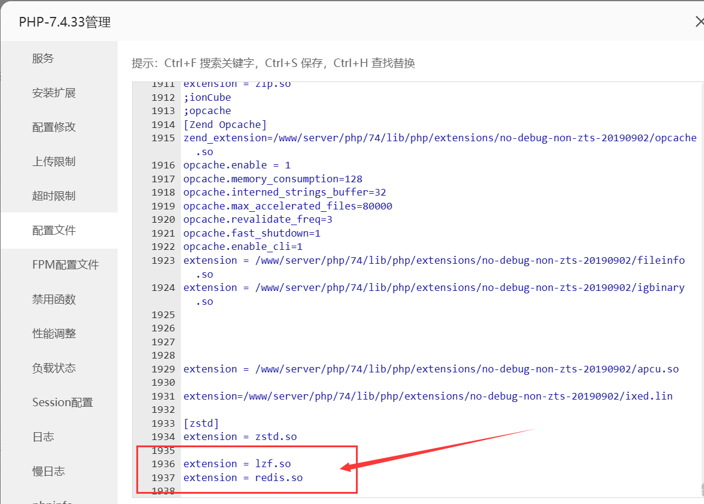This screenshot has height=504, width=704.
Task: Place cursor on 'extension = redis.so' line
Action: click(x=243, y=477)
